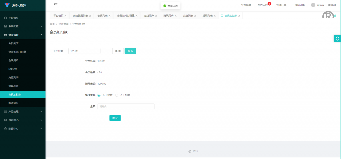Select the 人工加款 radio option
Viewport: 341px width, 159px height.
(x=99, y=95)
